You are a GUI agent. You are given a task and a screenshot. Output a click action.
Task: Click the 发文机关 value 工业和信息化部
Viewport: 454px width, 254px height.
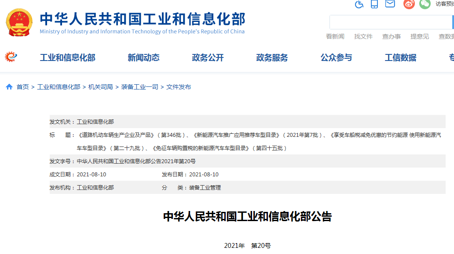pos(95,122)
